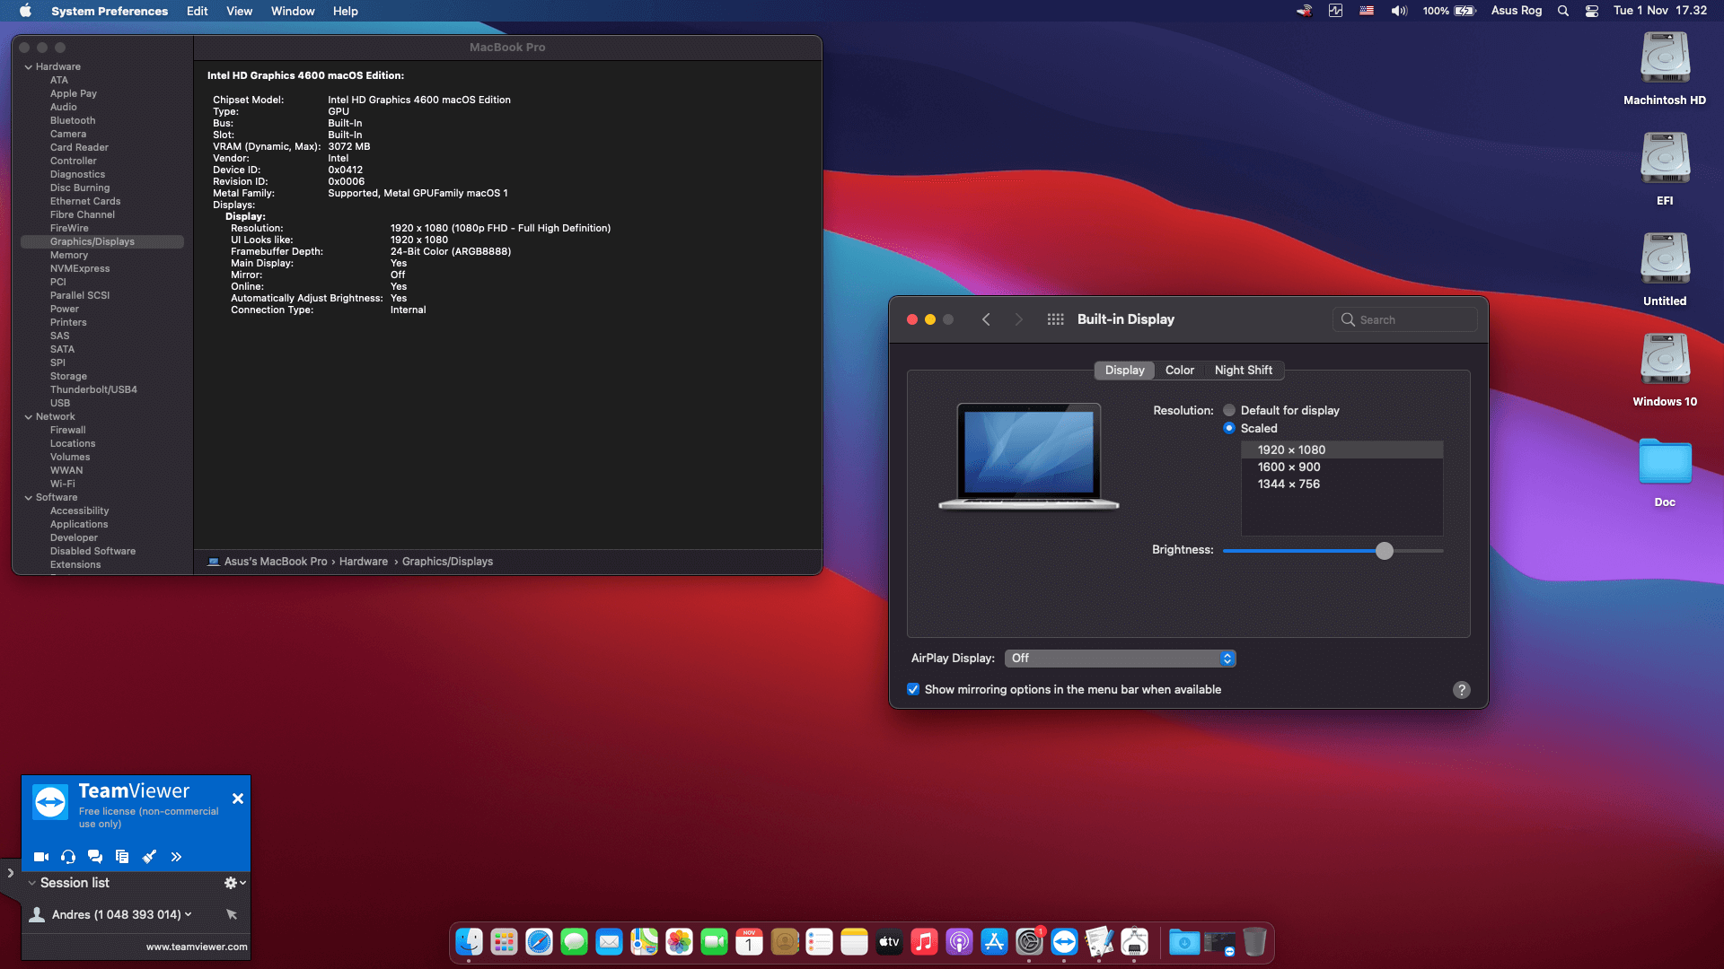Collapse the TeamViewer Session list
The width and height of the screenshot is (1724, 969).
coord(32,883)
